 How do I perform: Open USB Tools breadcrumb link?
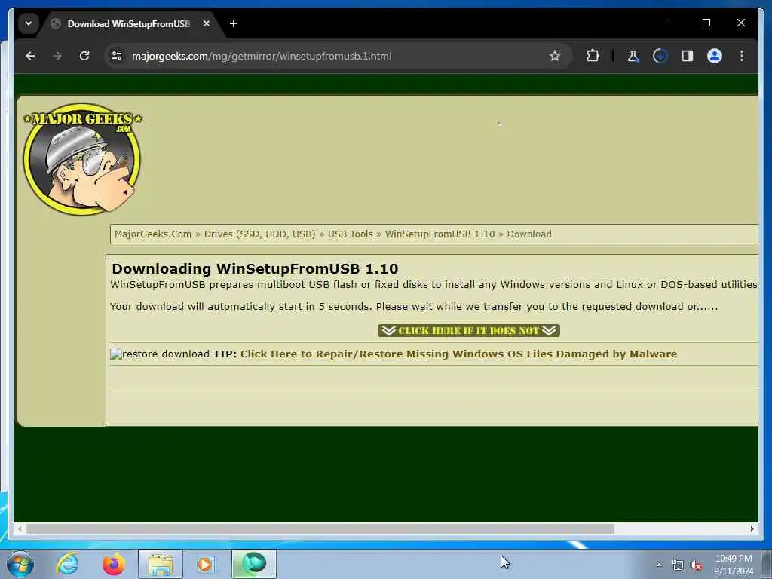[x=350, y=234]
